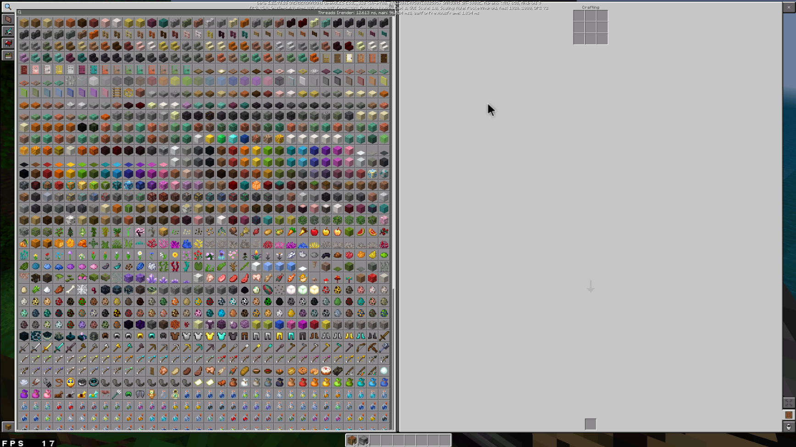
Task: Open the crafting table tab on right edge
Action: pos(789,415)
